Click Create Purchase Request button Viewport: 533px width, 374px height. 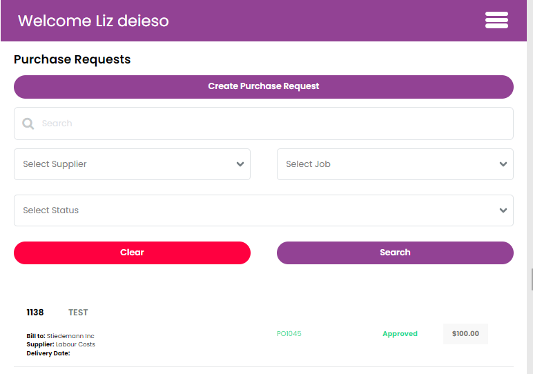point(264,87)
